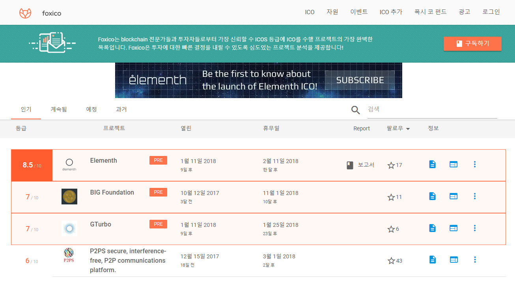Open P2PS website window icon
This screenshot has height=282, width=515.
coord(453,260)
